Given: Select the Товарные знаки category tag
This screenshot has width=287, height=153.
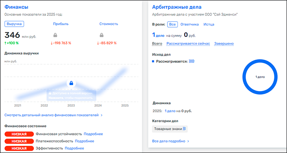Looking at the screenshot, I should click(170, 129).
